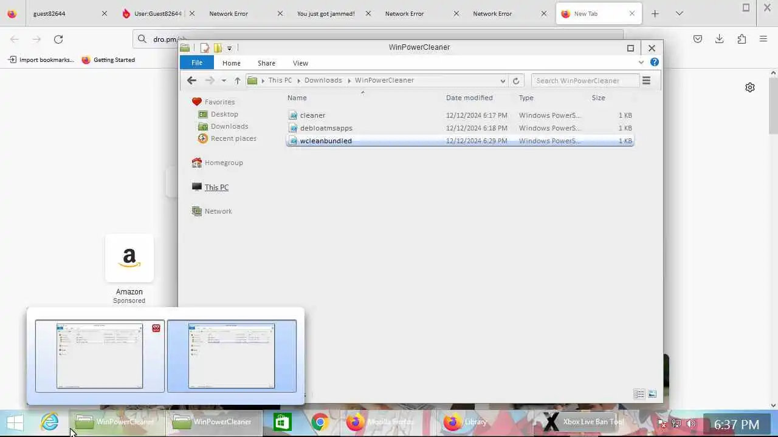The height and width of the screenshot is (437, 778).
Task: Sort files by the Type column header
Action: [x=526, y=98]
